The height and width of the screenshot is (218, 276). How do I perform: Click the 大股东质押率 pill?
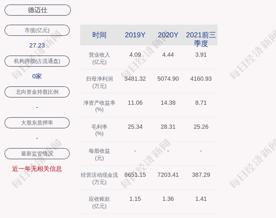37,123
